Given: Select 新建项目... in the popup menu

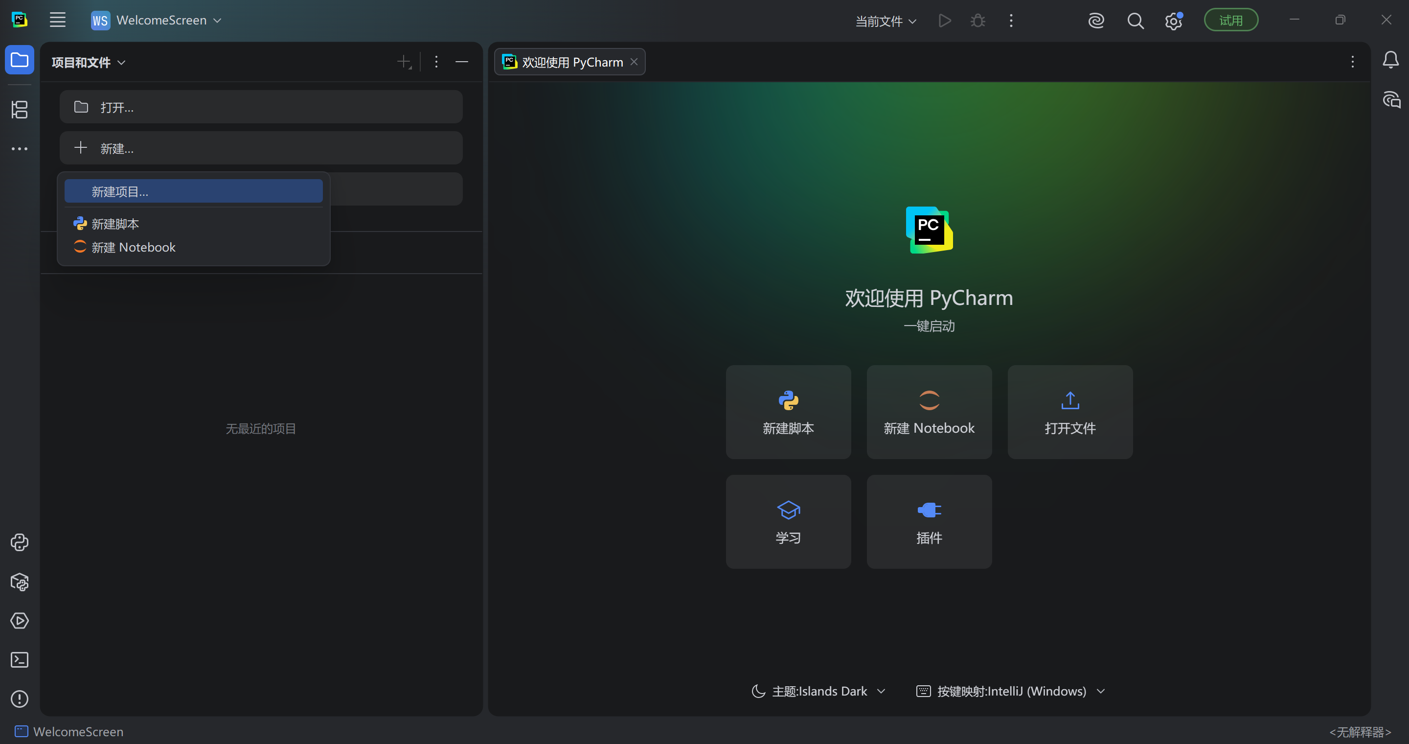Looking at the screenshot, I should point(194,191).
